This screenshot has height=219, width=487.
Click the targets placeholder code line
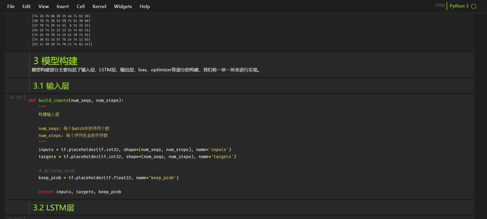137,157
